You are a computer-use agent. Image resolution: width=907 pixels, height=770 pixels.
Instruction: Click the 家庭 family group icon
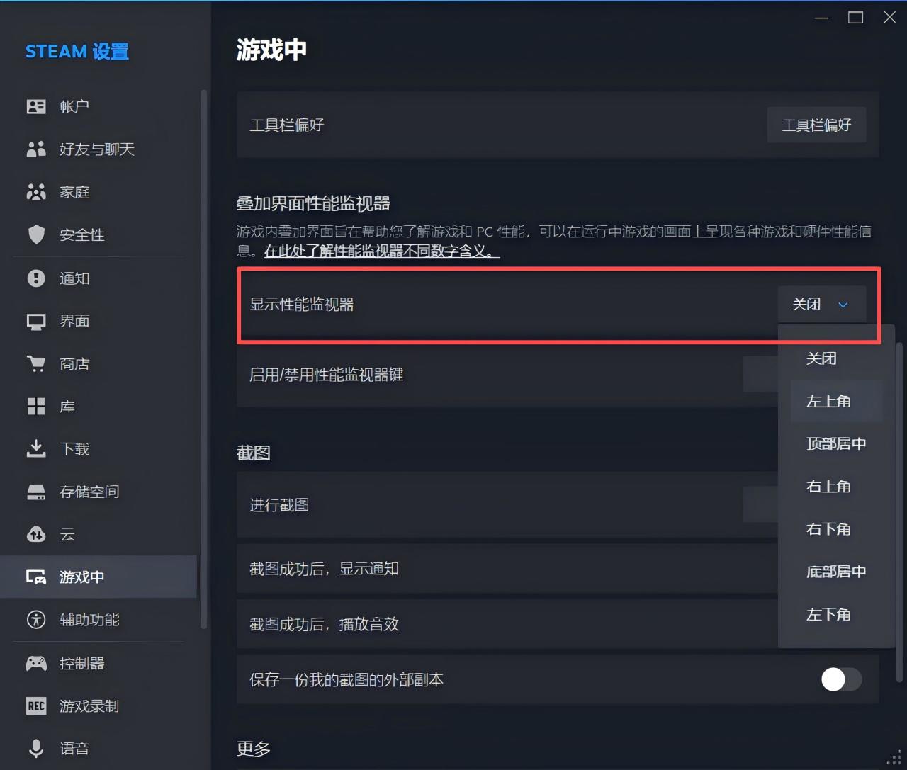click(36, 192)
